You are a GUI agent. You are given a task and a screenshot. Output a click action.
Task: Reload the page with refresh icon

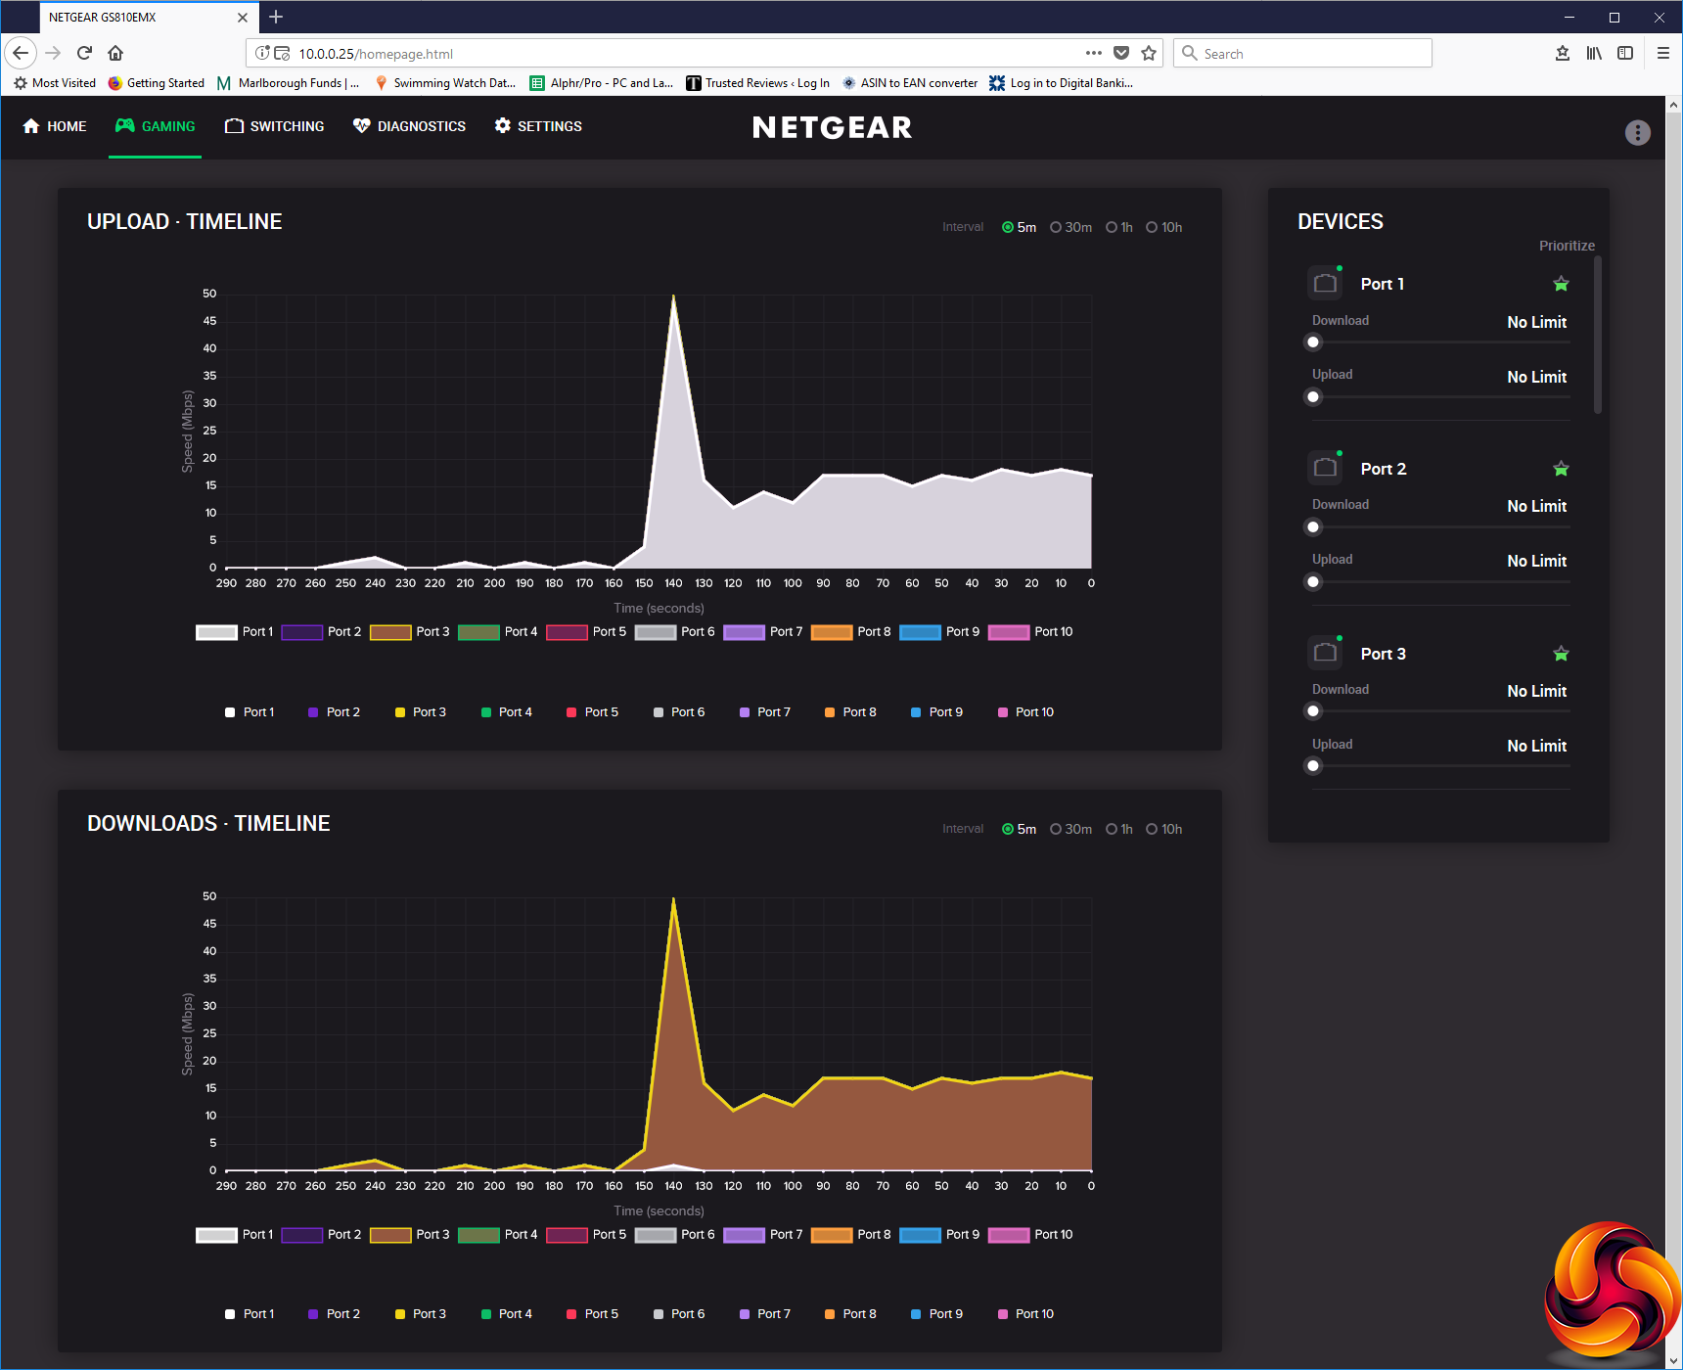tap(84, 53)
